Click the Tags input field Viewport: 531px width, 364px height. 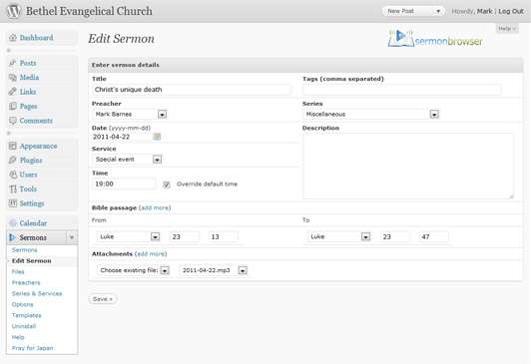pyautogui.click(x=402, y=90)
